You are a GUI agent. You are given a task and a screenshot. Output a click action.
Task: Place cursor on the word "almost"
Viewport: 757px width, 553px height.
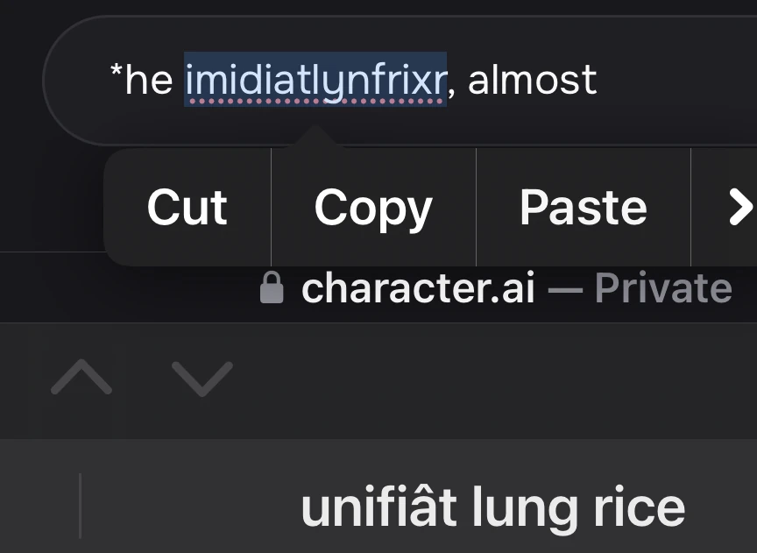(533, 81)
